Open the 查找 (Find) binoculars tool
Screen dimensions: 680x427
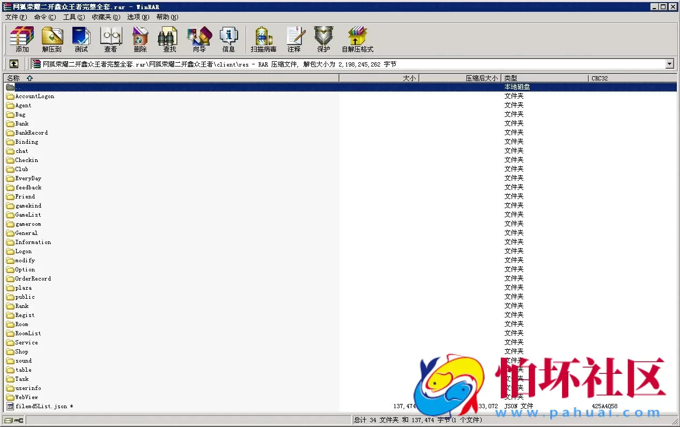click(169, 40)
